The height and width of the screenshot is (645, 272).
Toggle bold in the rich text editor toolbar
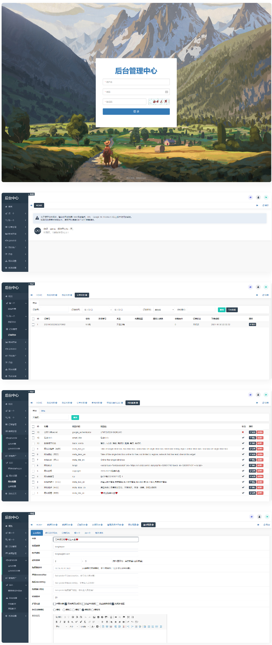[57, 622]
